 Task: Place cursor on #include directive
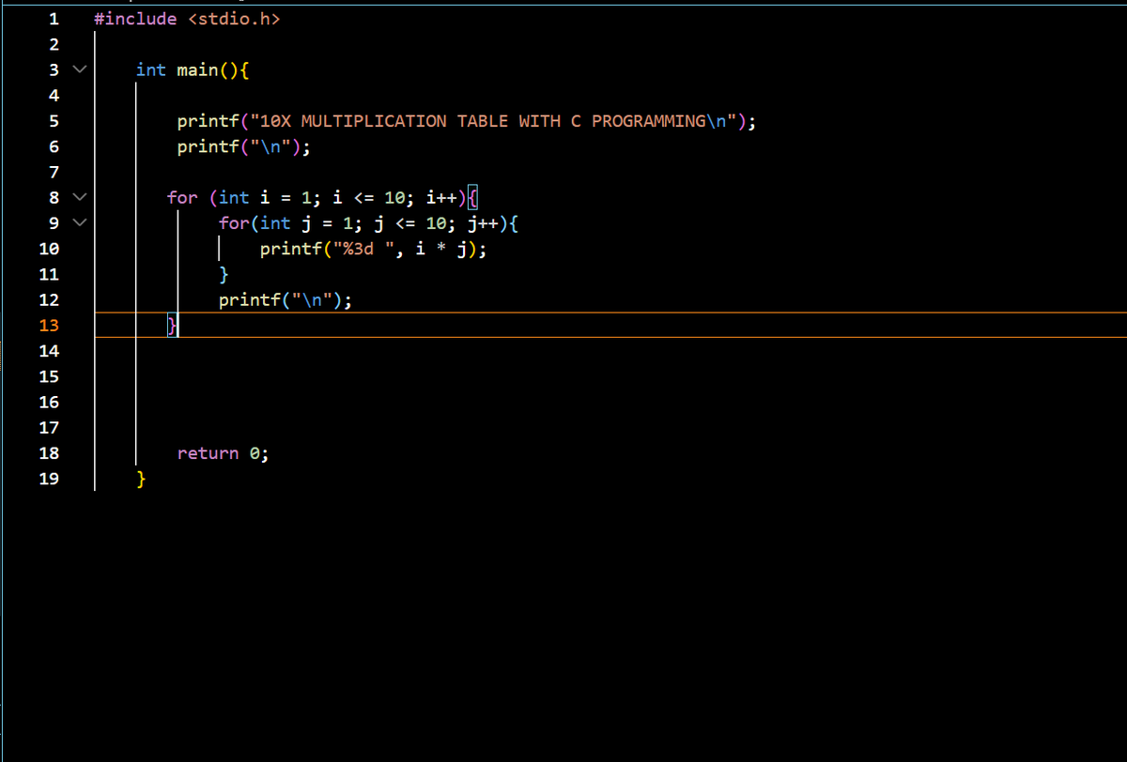[x=135, y=19]
